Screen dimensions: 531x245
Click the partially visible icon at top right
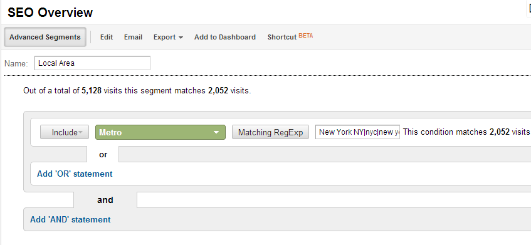pos(529,8)
